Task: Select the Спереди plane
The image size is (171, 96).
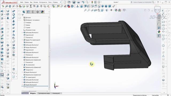Action: click(28, 22)
